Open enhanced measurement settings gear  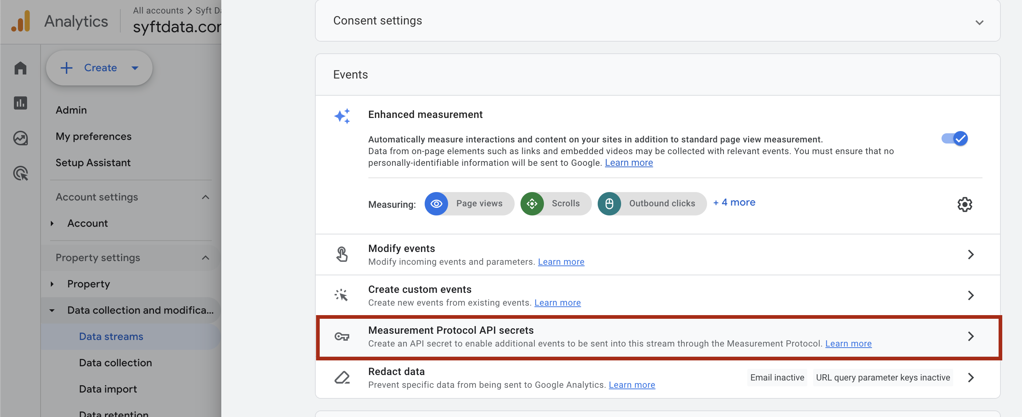pyautogui.click(x=965, y=204)
